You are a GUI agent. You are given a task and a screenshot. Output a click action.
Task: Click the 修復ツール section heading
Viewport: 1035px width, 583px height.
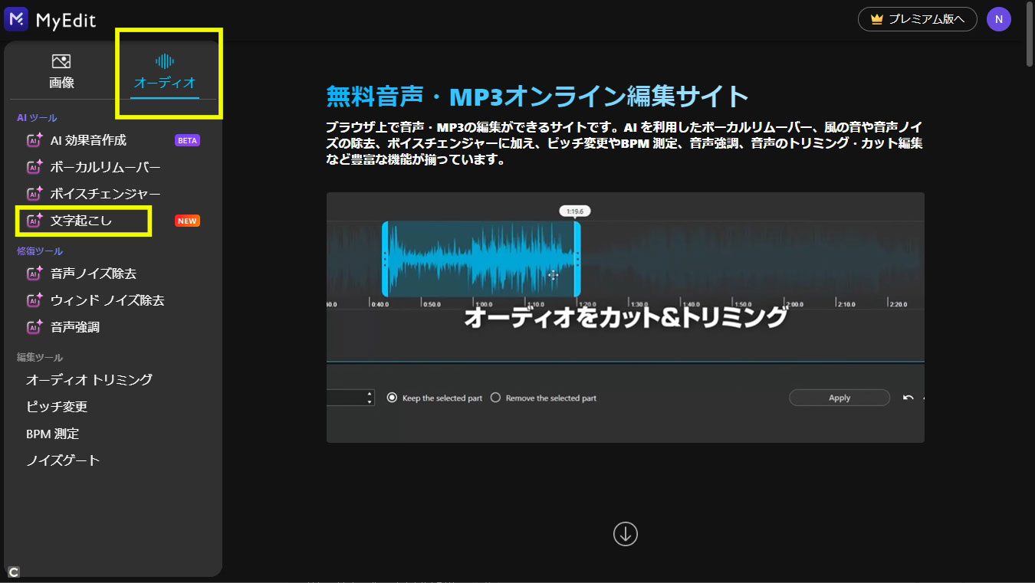click(40, 251)
